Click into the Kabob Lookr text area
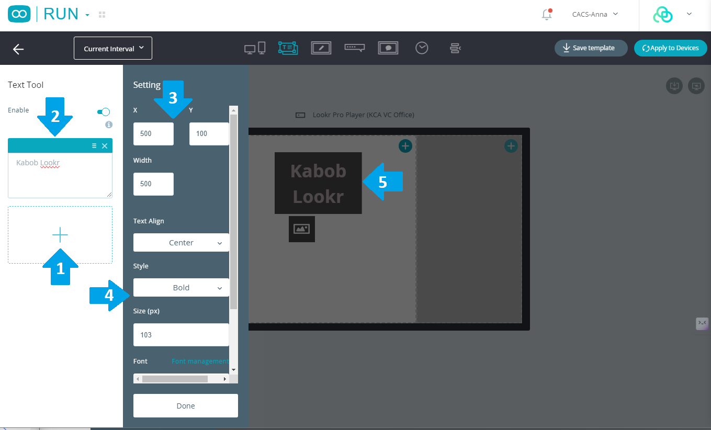Screen dimensions: 711x430 (x=60, y=175)
